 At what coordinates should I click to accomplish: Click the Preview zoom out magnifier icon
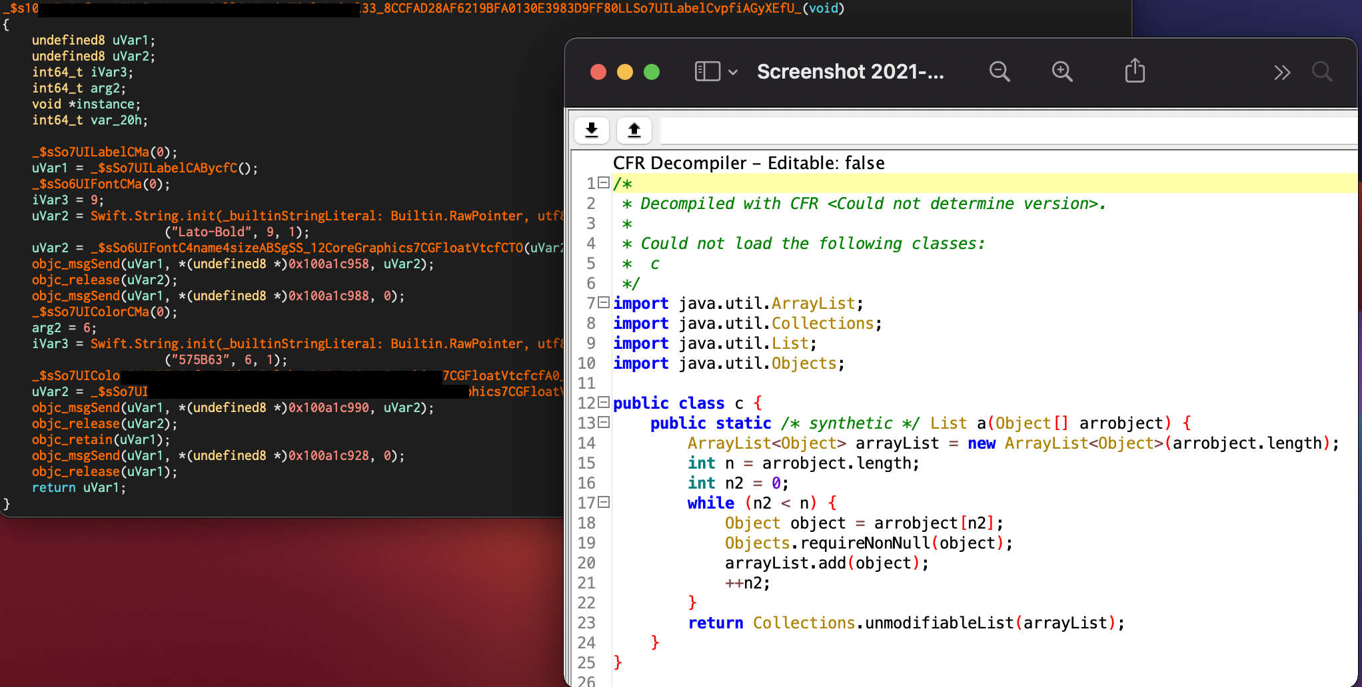coord(1000,71)
